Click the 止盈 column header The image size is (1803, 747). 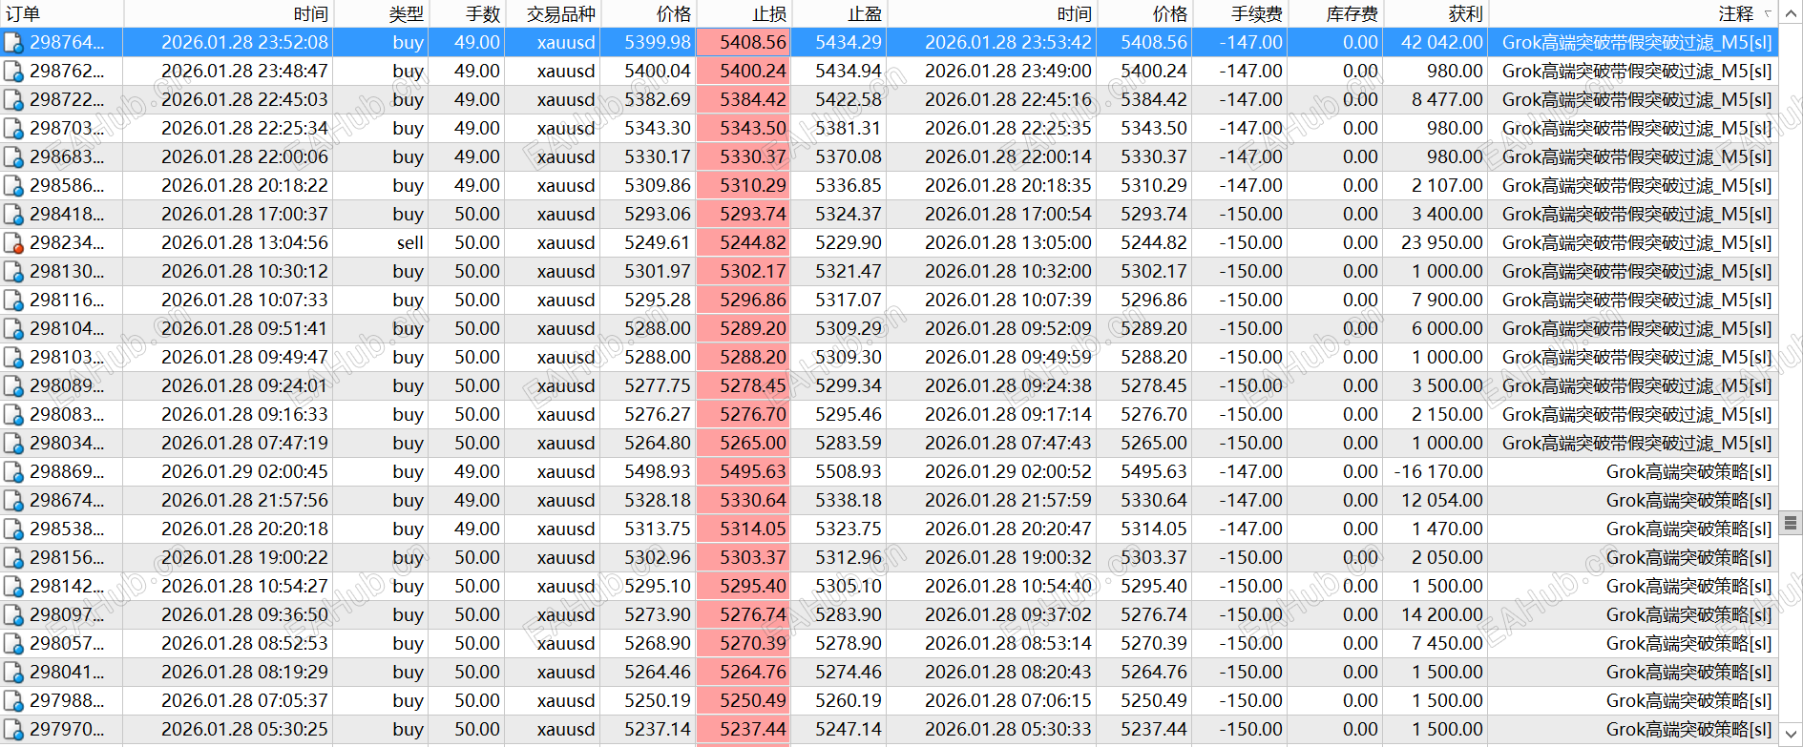[839, 13]
